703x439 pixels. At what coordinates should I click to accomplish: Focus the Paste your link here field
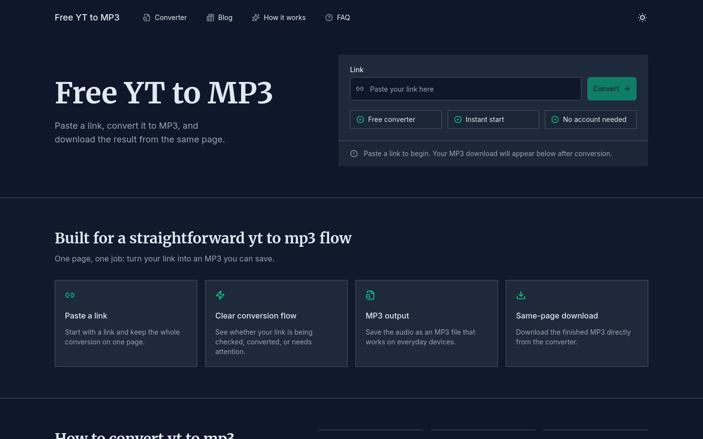466,89
